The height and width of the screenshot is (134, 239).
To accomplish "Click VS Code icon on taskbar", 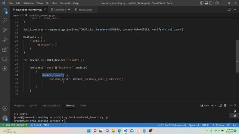I will [x=125, y=131].
